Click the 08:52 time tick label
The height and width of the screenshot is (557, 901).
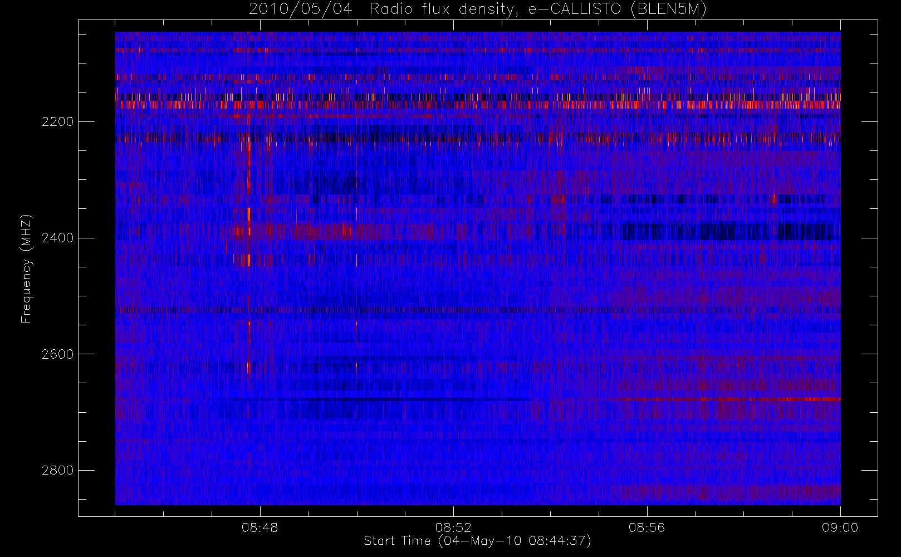coord(453,527)
